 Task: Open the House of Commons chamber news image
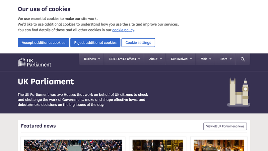(x=73, y=145)
